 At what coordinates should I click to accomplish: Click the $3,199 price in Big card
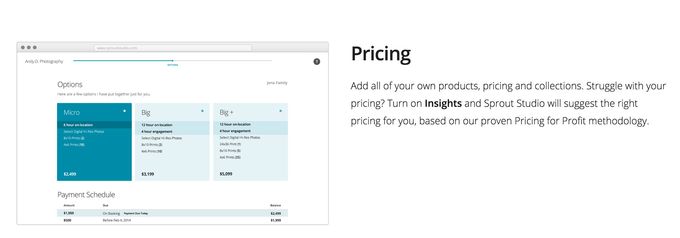coord(148,174)
